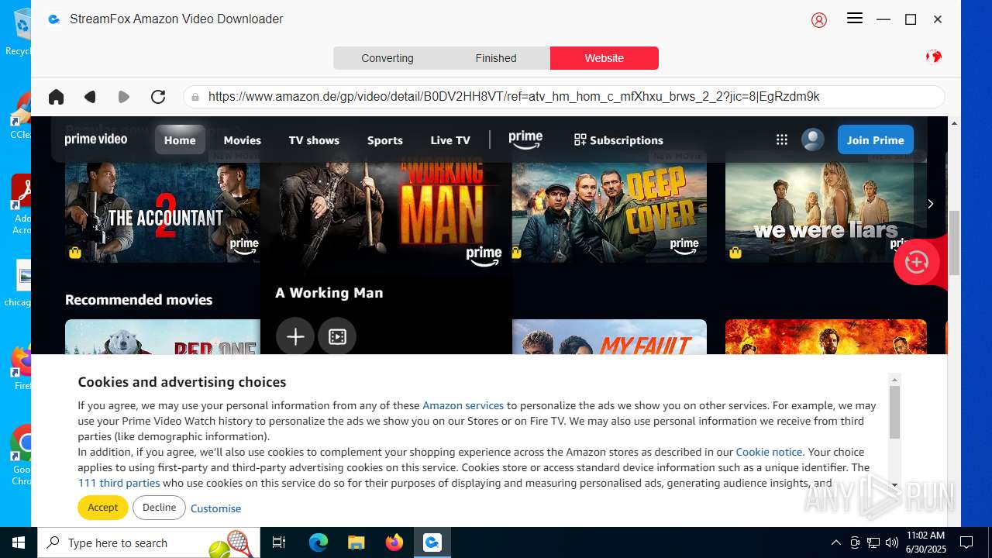Click the web page scrollbar up arrow

[x=954, y=123]
